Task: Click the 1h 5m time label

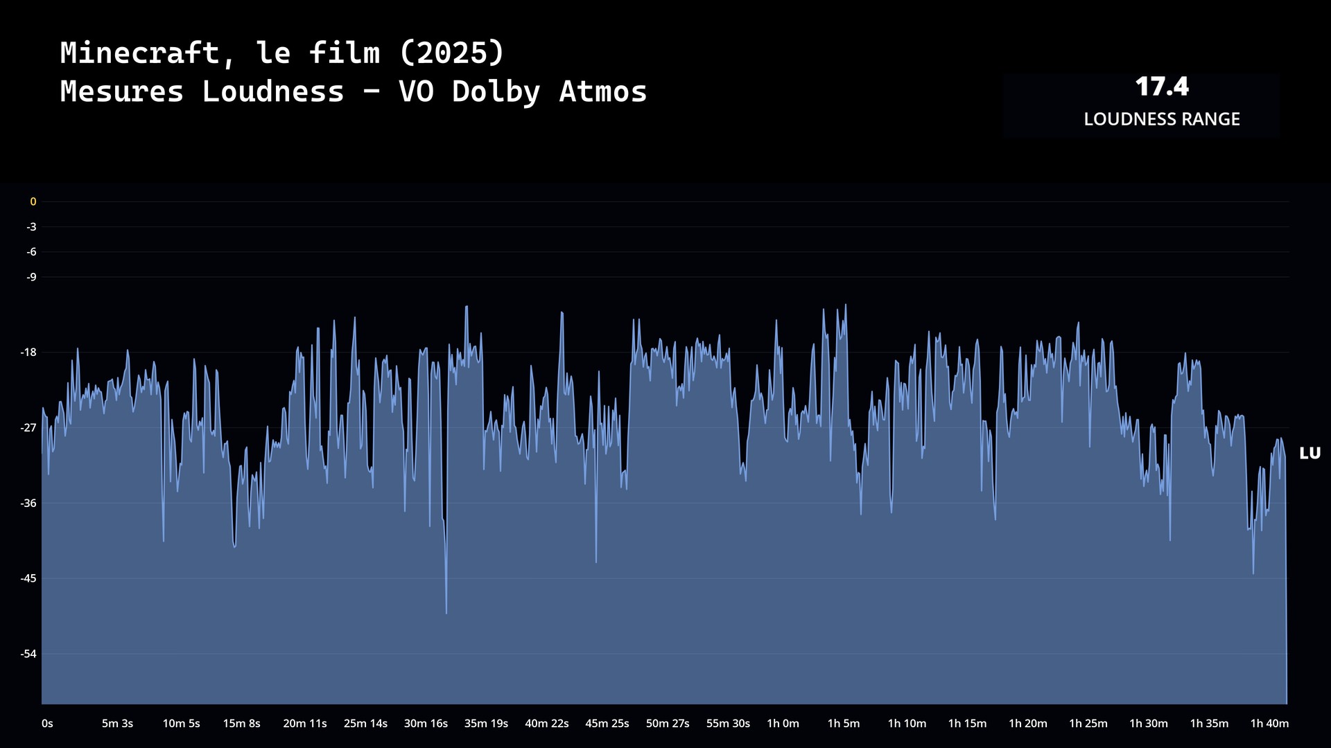Action: (843, 724)
